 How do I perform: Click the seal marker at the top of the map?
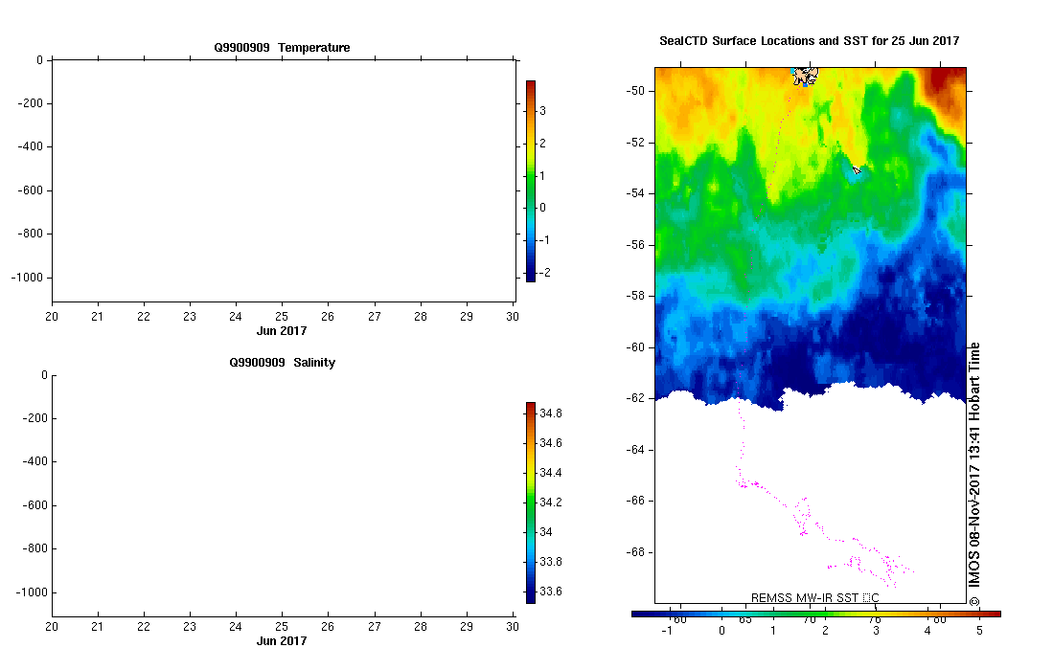(805, 76)
